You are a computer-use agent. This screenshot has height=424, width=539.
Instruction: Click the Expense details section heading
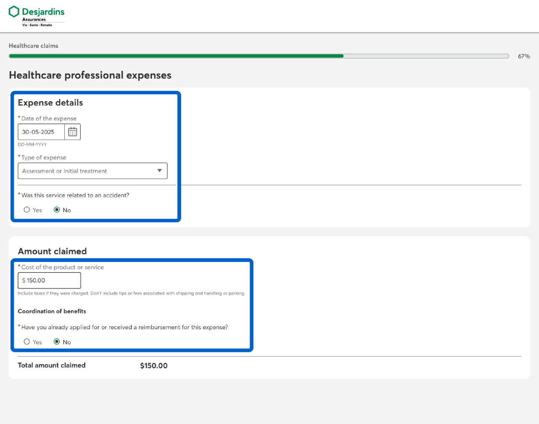(51, 103)
